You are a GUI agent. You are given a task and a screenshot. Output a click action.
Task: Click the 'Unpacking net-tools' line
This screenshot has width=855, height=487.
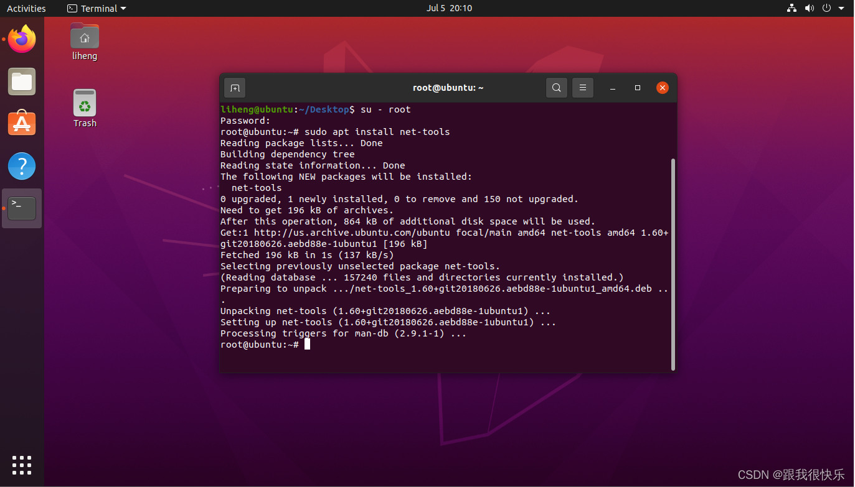(385, 311)
